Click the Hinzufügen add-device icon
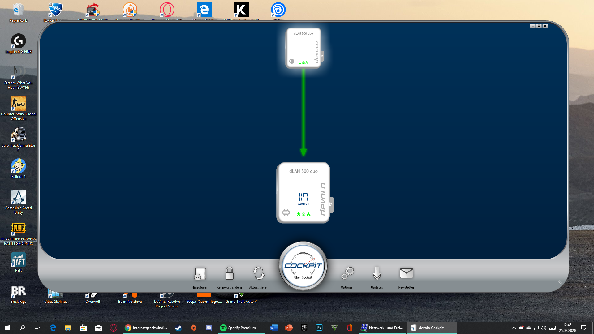The width and height of the screenshot is (594, 334). pyautogui.click(x=200, y=274)
